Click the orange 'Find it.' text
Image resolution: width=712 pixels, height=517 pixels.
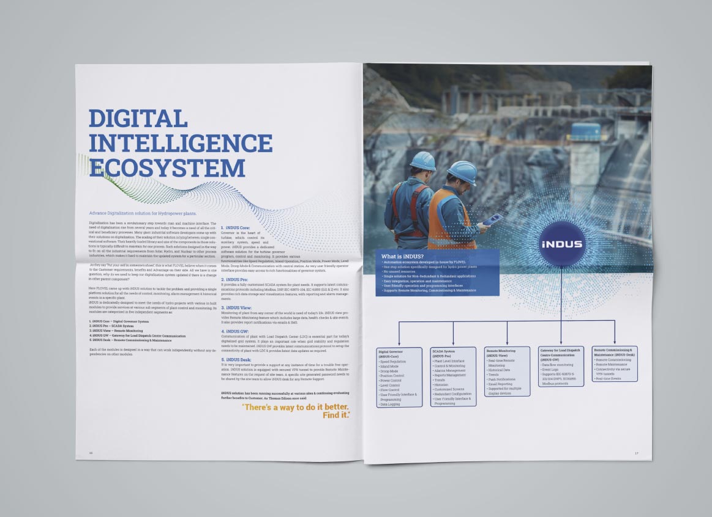337,415
